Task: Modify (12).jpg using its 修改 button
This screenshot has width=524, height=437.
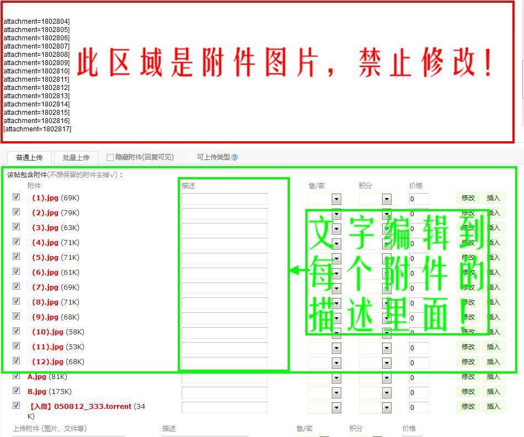Action: [468, 361]
